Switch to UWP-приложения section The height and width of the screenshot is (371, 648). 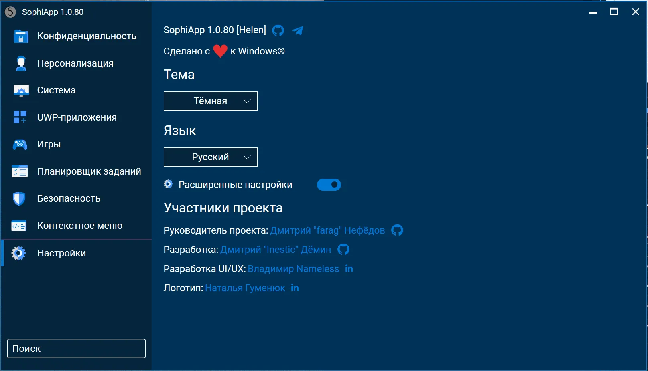76,117
